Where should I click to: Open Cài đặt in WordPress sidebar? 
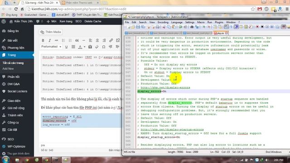[12, 130]
